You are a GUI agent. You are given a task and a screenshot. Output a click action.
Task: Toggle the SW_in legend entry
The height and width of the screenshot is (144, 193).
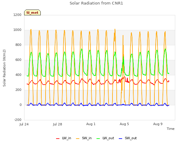84,138
